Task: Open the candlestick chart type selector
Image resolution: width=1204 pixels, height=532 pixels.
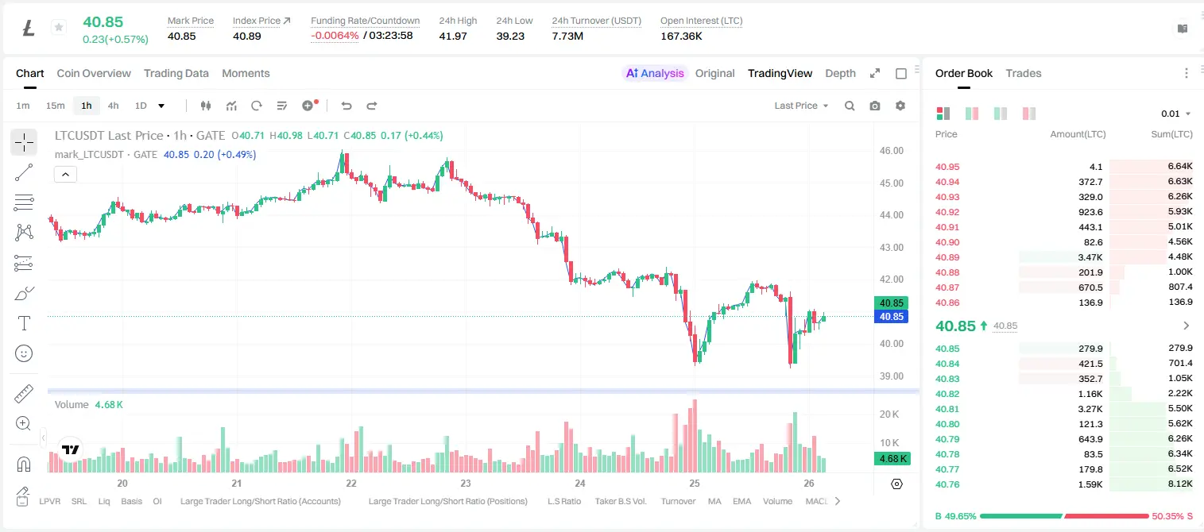Action: tap(206, 106)
